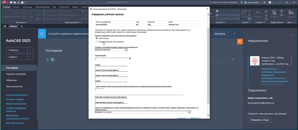Click the Повернуть (Rotate) tool
Viewport: 298px width, 130px height.
point(65,11)
